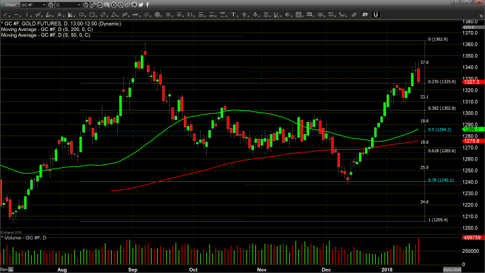Click the small icon at toolbar's right end
Viewport: 485px width, 273px height.
pyautogui.click(x=481, y=16)
